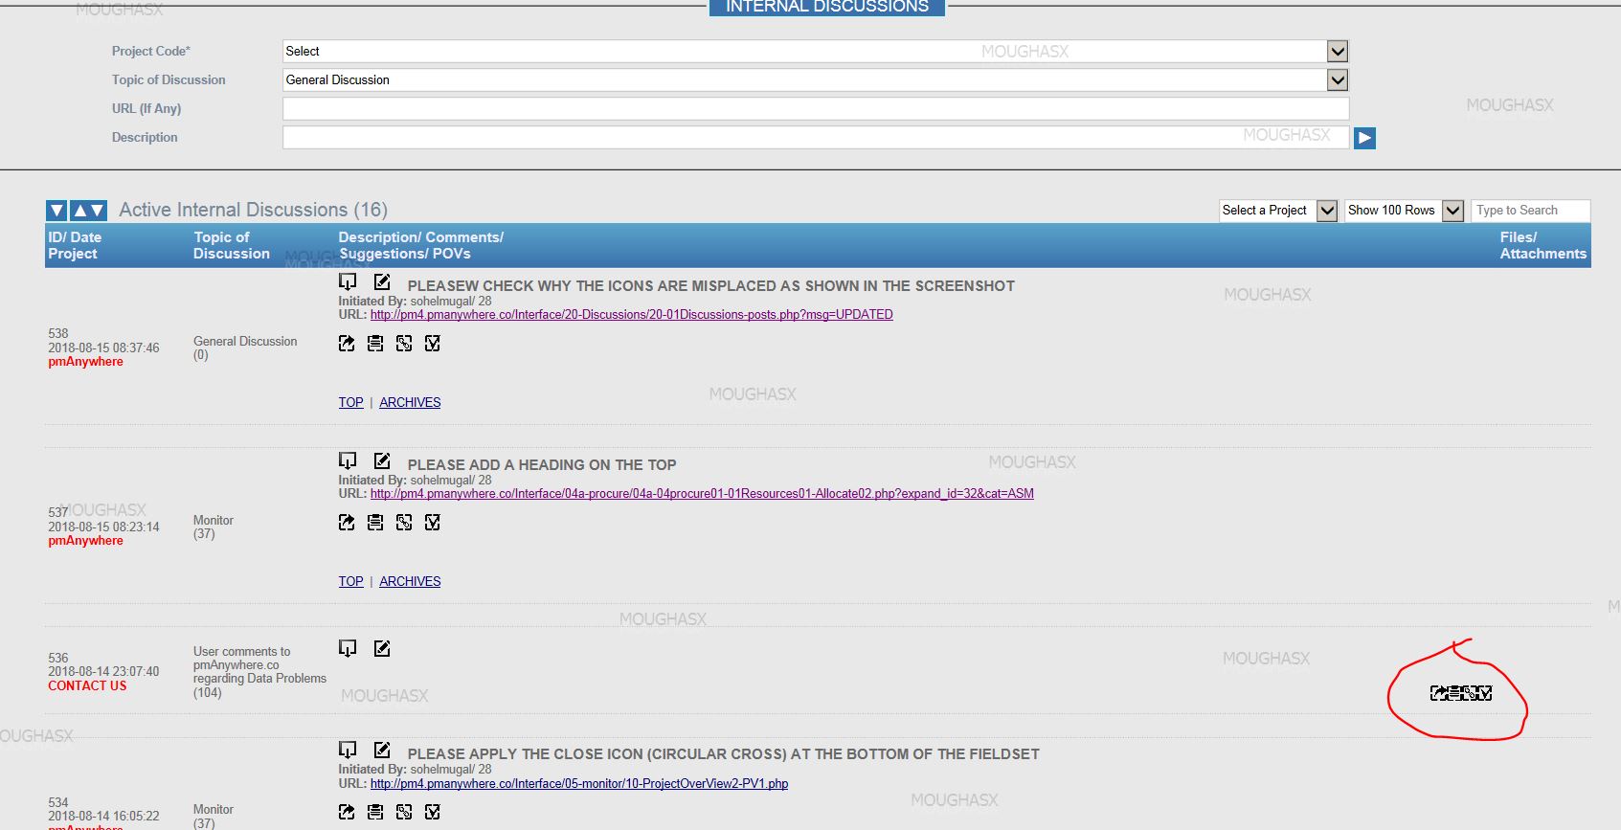This screenshot has height=830, width=1621.
Task: Click the share arrow icon under discussion 534
Action: (x=347, y=812)
